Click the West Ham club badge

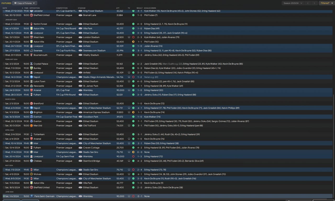pyautogui.click(x=31, y=37)
